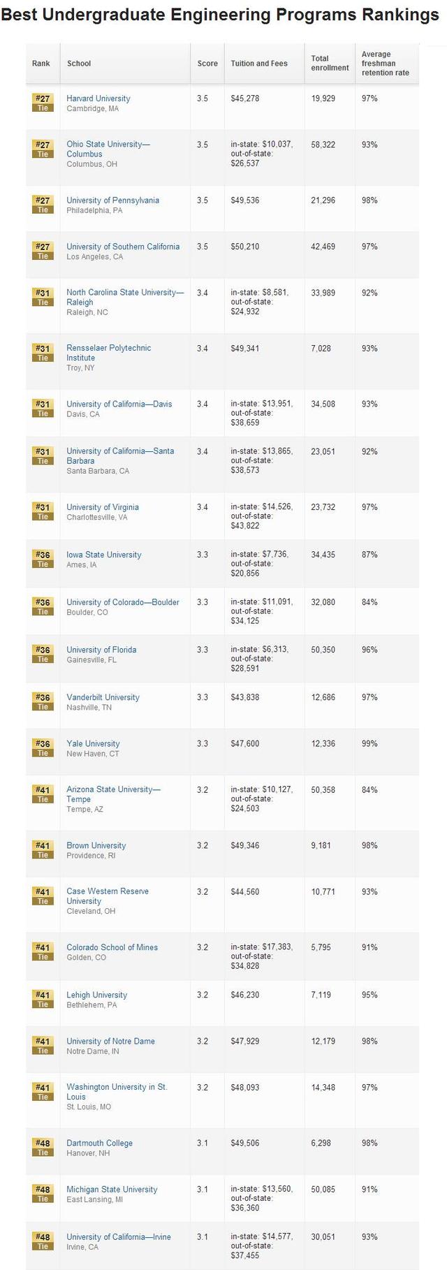Image resolution: width=447 pixels, height=1270 pixels.
Task: Click the #48 rank badge beside Dartmouth College
Action: 43,1147
